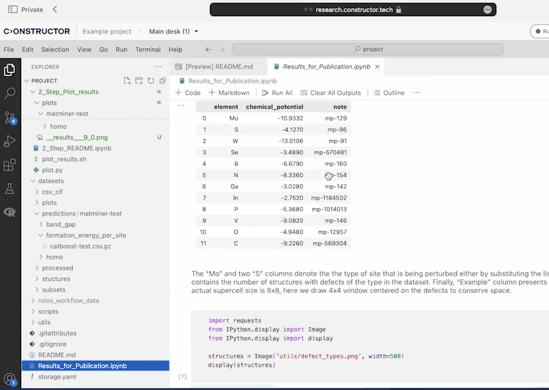The height and width of the screenshot is (390, 549).
Task: Clear All Outputs in notebook
Action: [331, 93]
